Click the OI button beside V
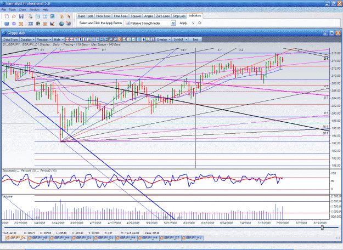The width and height of the screenshot is (343, 250). click(200, 23)
